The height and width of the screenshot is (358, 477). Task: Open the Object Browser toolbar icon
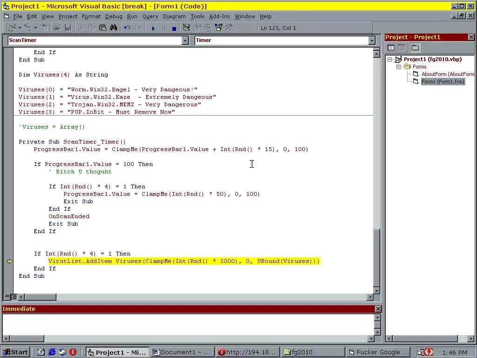pos(218,28)
